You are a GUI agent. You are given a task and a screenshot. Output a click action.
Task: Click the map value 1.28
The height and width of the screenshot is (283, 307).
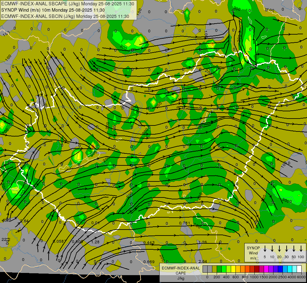(x=95, y=242)
